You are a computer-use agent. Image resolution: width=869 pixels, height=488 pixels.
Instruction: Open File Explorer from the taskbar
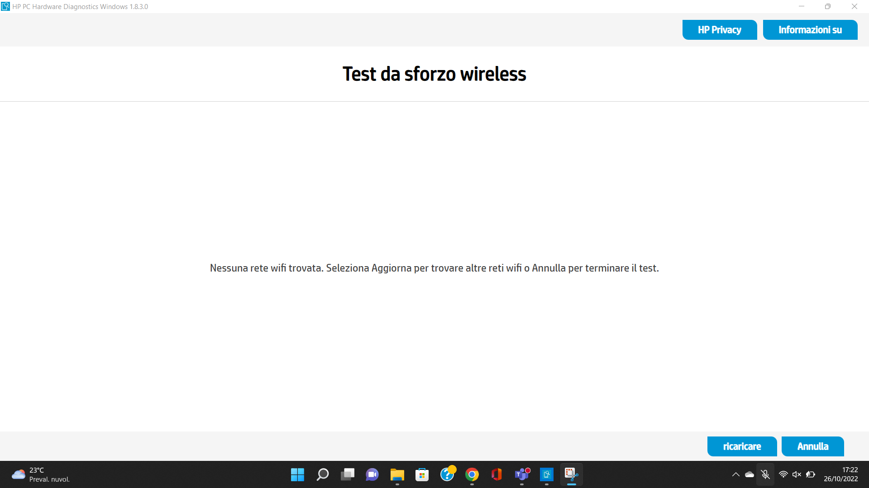(x=397, y=474)
